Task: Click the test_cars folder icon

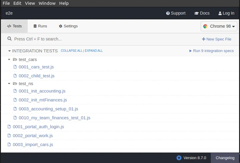Action: pyautogui.click(x=15, y=59)
